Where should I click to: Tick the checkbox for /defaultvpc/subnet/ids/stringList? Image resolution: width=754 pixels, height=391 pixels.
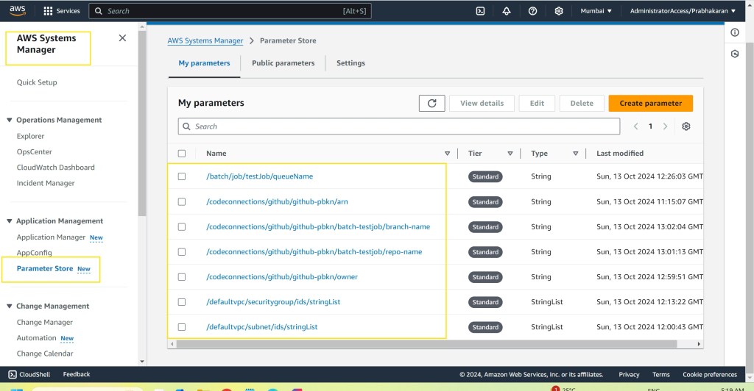coord(182,327)
